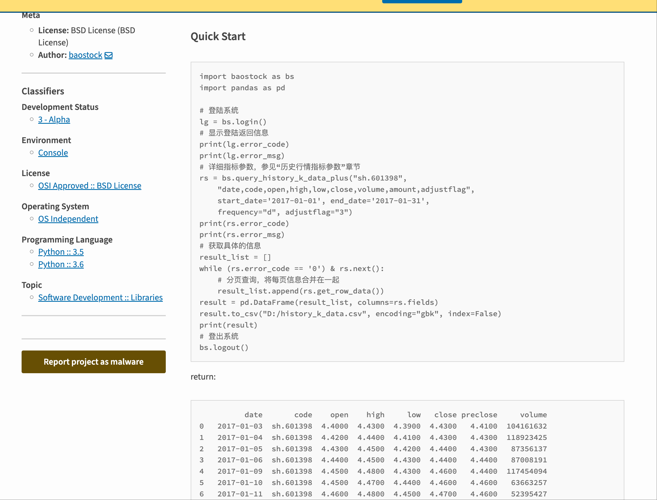Click the start_date='2017-01-01' code line
657x500 pixels.
point(324,201)
